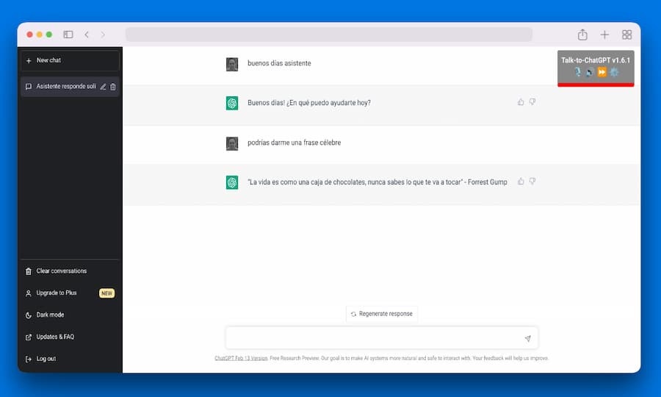661x397 pixels.
Task: Go back with the Safari back arrow
Action: click(87, 35)
